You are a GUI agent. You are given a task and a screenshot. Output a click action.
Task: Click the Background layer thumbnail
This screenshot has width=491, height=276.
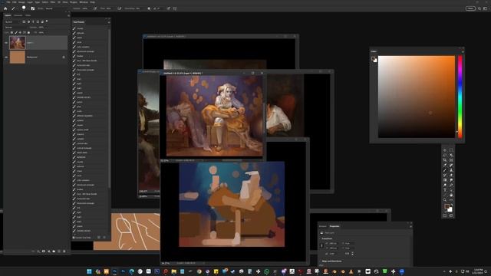[17, 58]
